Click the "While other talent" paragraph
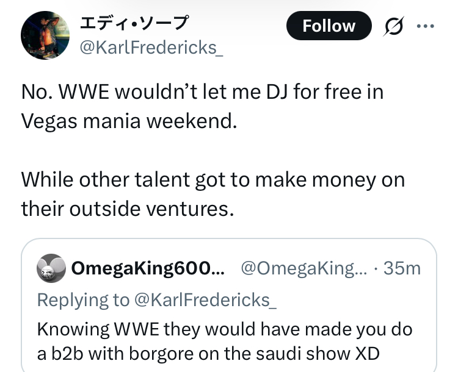 213,181
